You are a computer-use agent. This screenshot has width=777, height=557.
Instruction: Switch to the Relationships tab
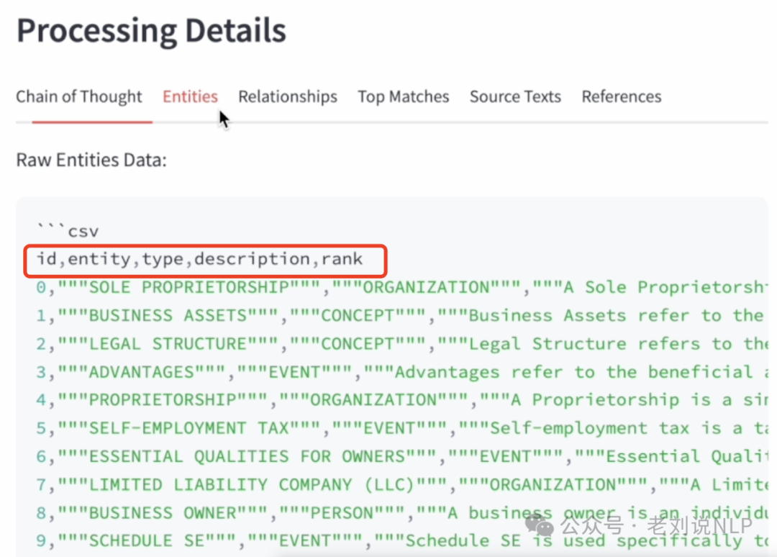point(288,96)
